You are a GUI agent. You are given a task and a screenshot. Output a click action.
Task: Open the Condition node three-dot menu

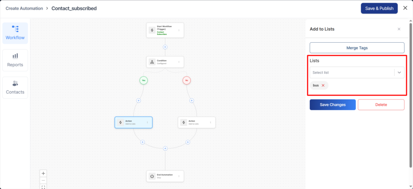(x=179, y=62)
